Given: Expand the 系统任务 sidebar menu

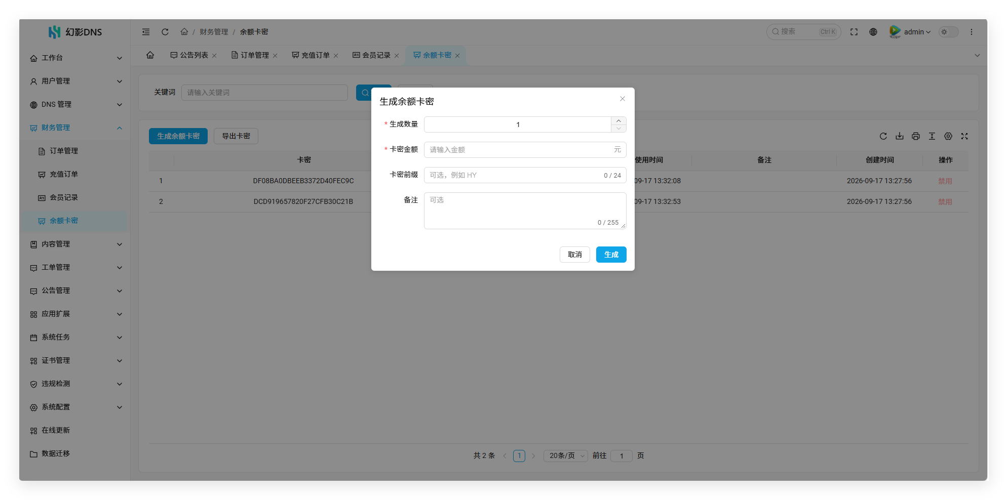Looking at the screenshot, I should point(75,338).
